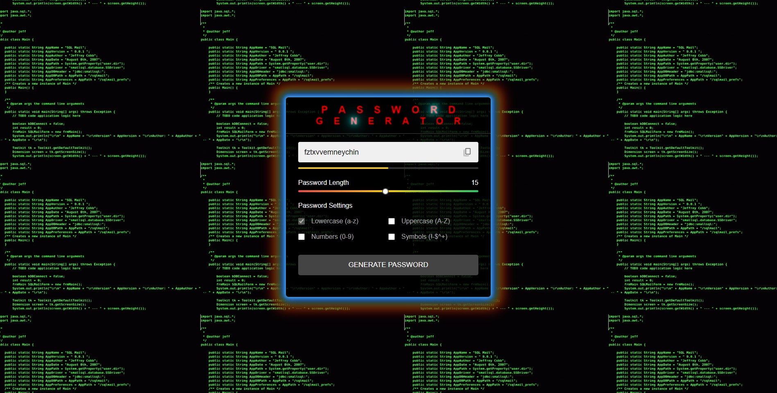Disable the Lowercase (a-z) checkbox
777x393 pixels.
pyautogui.click(x=302, y=221)
